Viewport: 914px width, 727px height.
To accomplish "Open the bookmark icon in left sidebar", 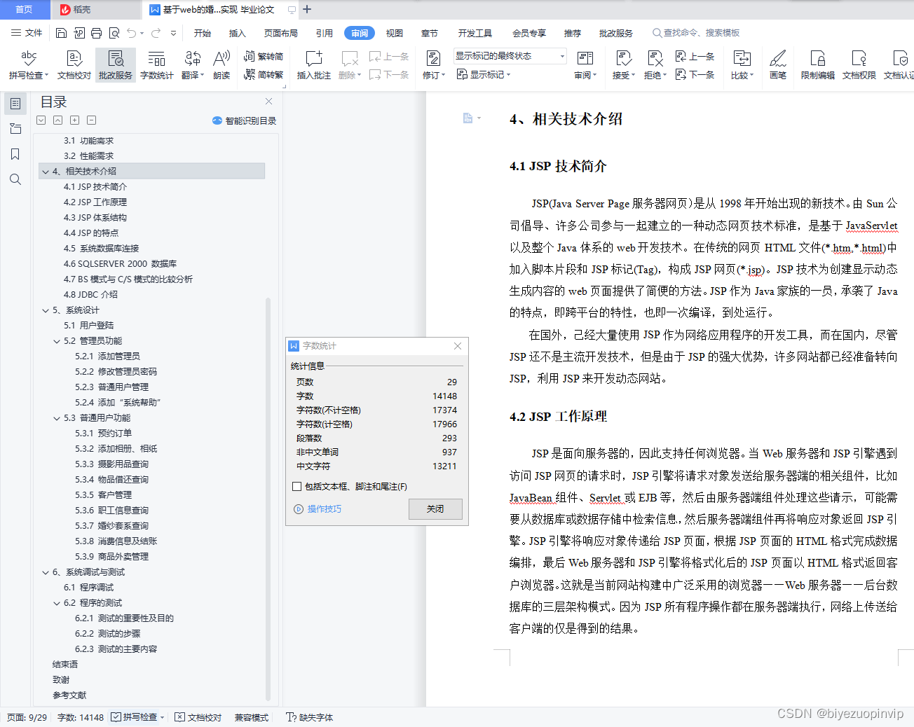I will coord(15,154).
